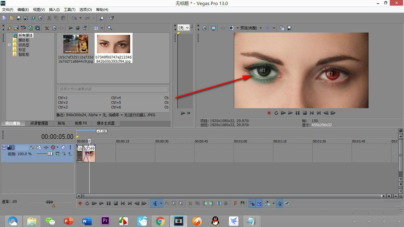Toggle track 1 compositing mode icon
Screen dimensions: 404x227
pos(58,154)
